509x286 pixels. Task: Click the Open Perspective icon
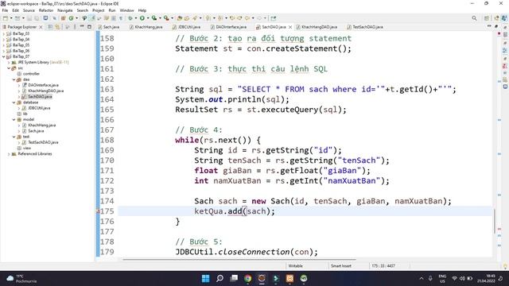tap(486, 18)
